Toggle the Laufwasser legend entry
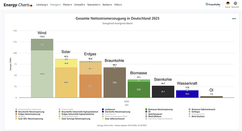The width and height of the screenshot is (242, 131). click(x=108, y=109)
